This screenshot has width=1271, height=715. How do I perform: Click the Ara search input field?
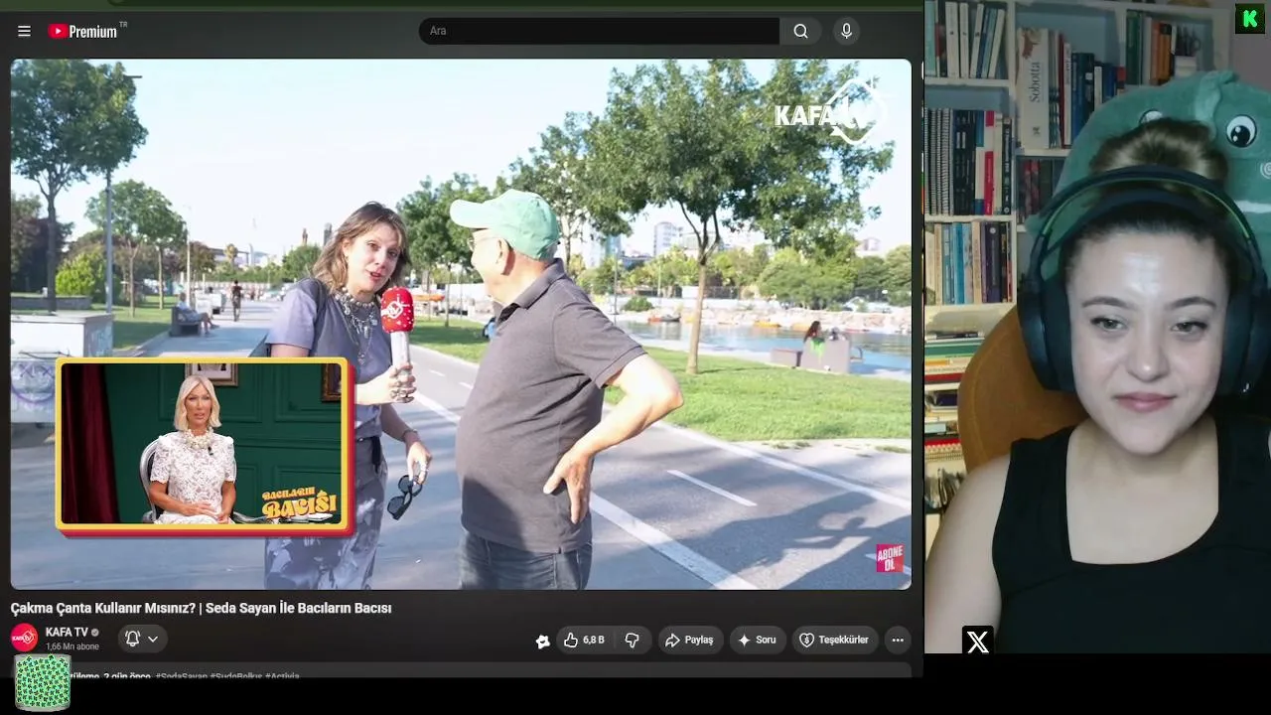click(599, 31)
